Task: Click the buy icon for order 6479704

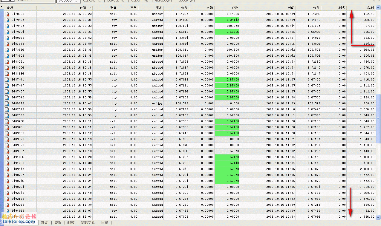Action: pyautogui.click(x=7, y=32)
